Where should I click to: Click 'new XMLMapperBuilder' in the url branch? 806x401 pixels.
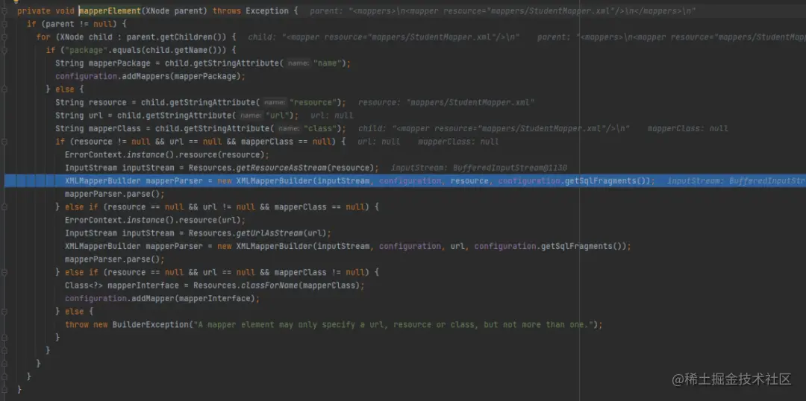click(265, 246)
